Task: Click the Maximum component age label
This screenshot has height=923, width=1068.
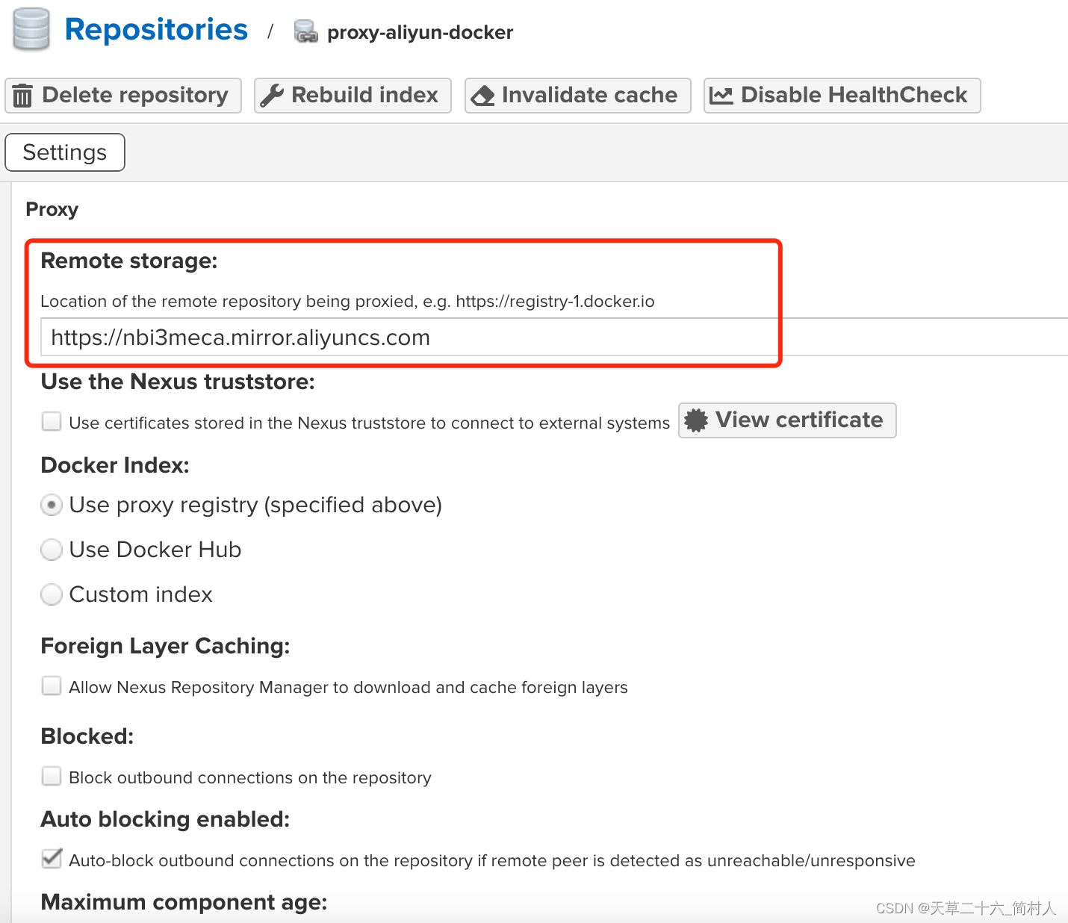Action: coord(184,902)
